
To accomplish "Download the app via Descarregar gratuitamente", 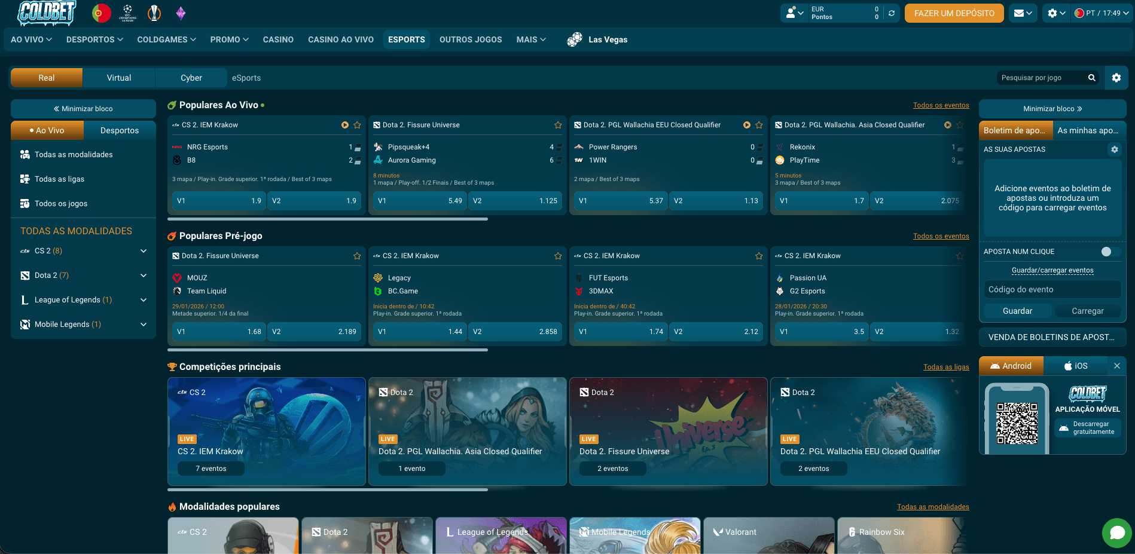I will (x=1088, y=428).
